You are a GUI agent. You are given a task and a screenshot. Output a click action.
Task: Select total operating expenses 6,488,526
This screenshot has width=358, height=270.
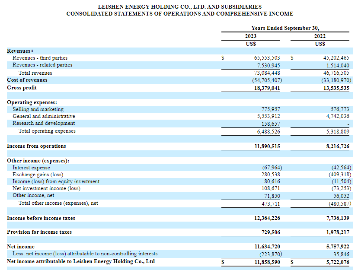[269, 132]
